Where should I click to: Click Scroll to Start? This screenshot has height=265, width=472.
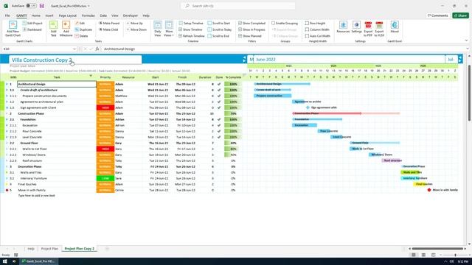(219, 23)
